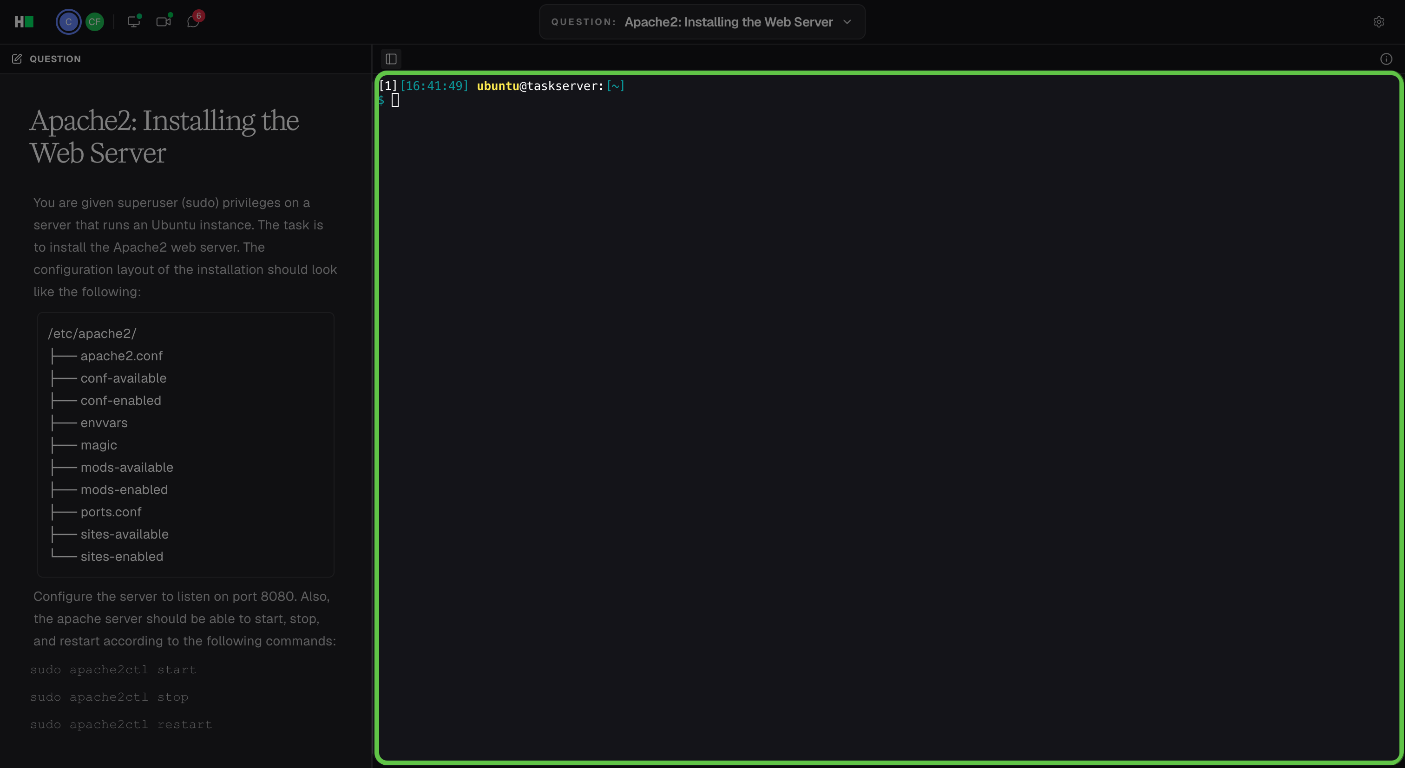1405x768 pixels.
Task: Click the edit question pencil icon
Action: pyautogui.click(x=17, y=59)
